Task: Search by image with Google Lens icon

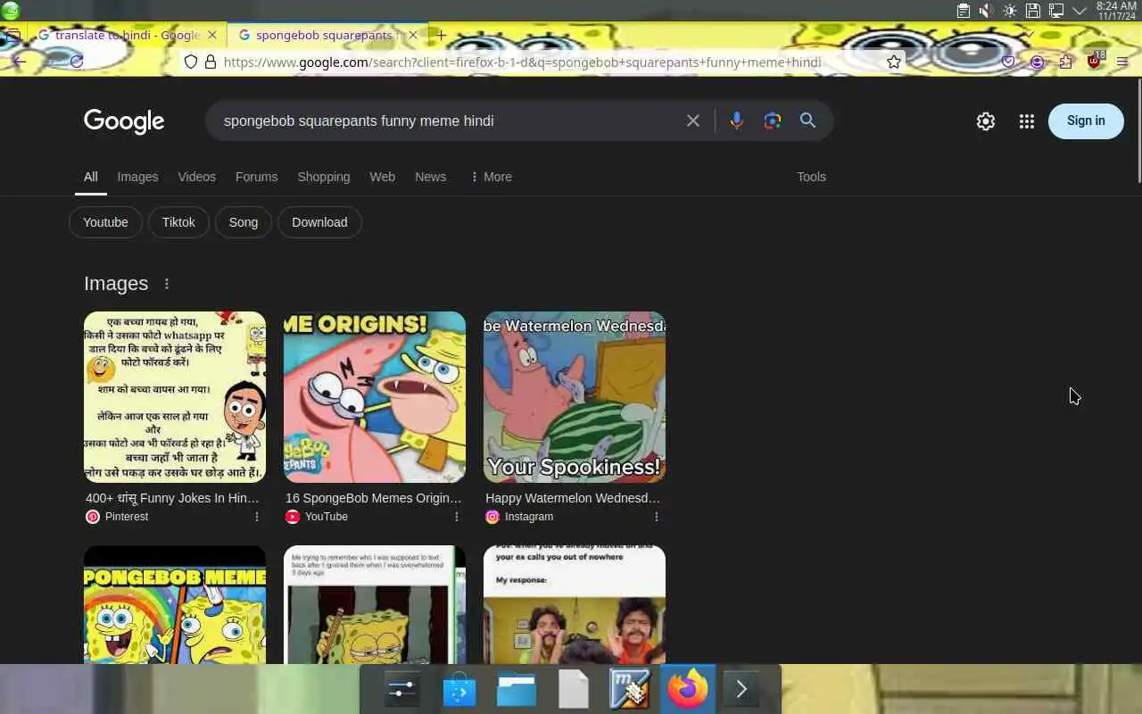Action: pyautogui.click(x=773, y=120)
